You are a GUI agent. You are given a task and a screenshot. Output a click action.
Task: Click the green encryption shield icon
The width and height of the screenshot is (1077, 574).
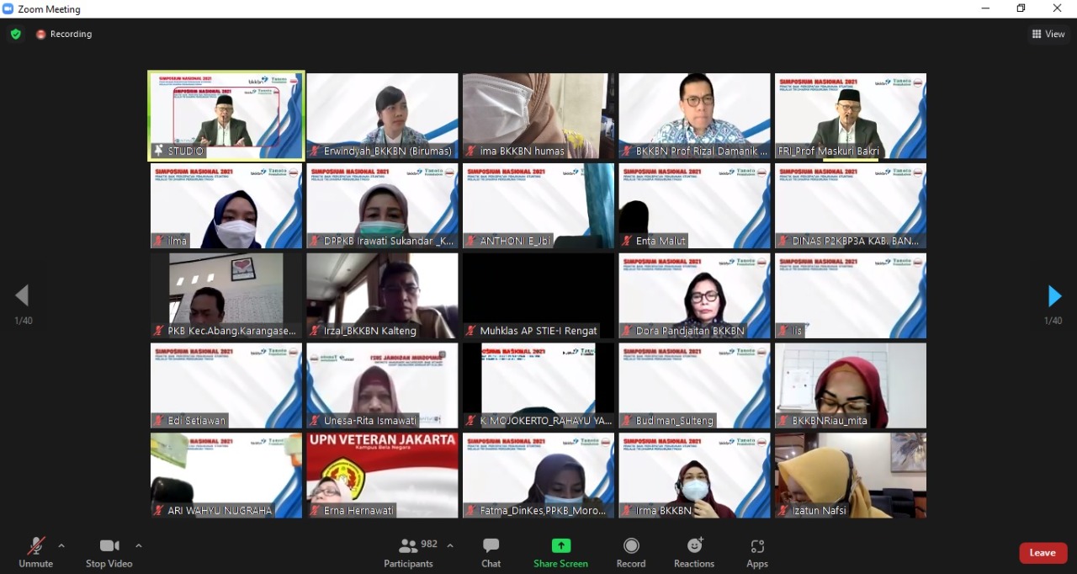(x=15, y=35)
